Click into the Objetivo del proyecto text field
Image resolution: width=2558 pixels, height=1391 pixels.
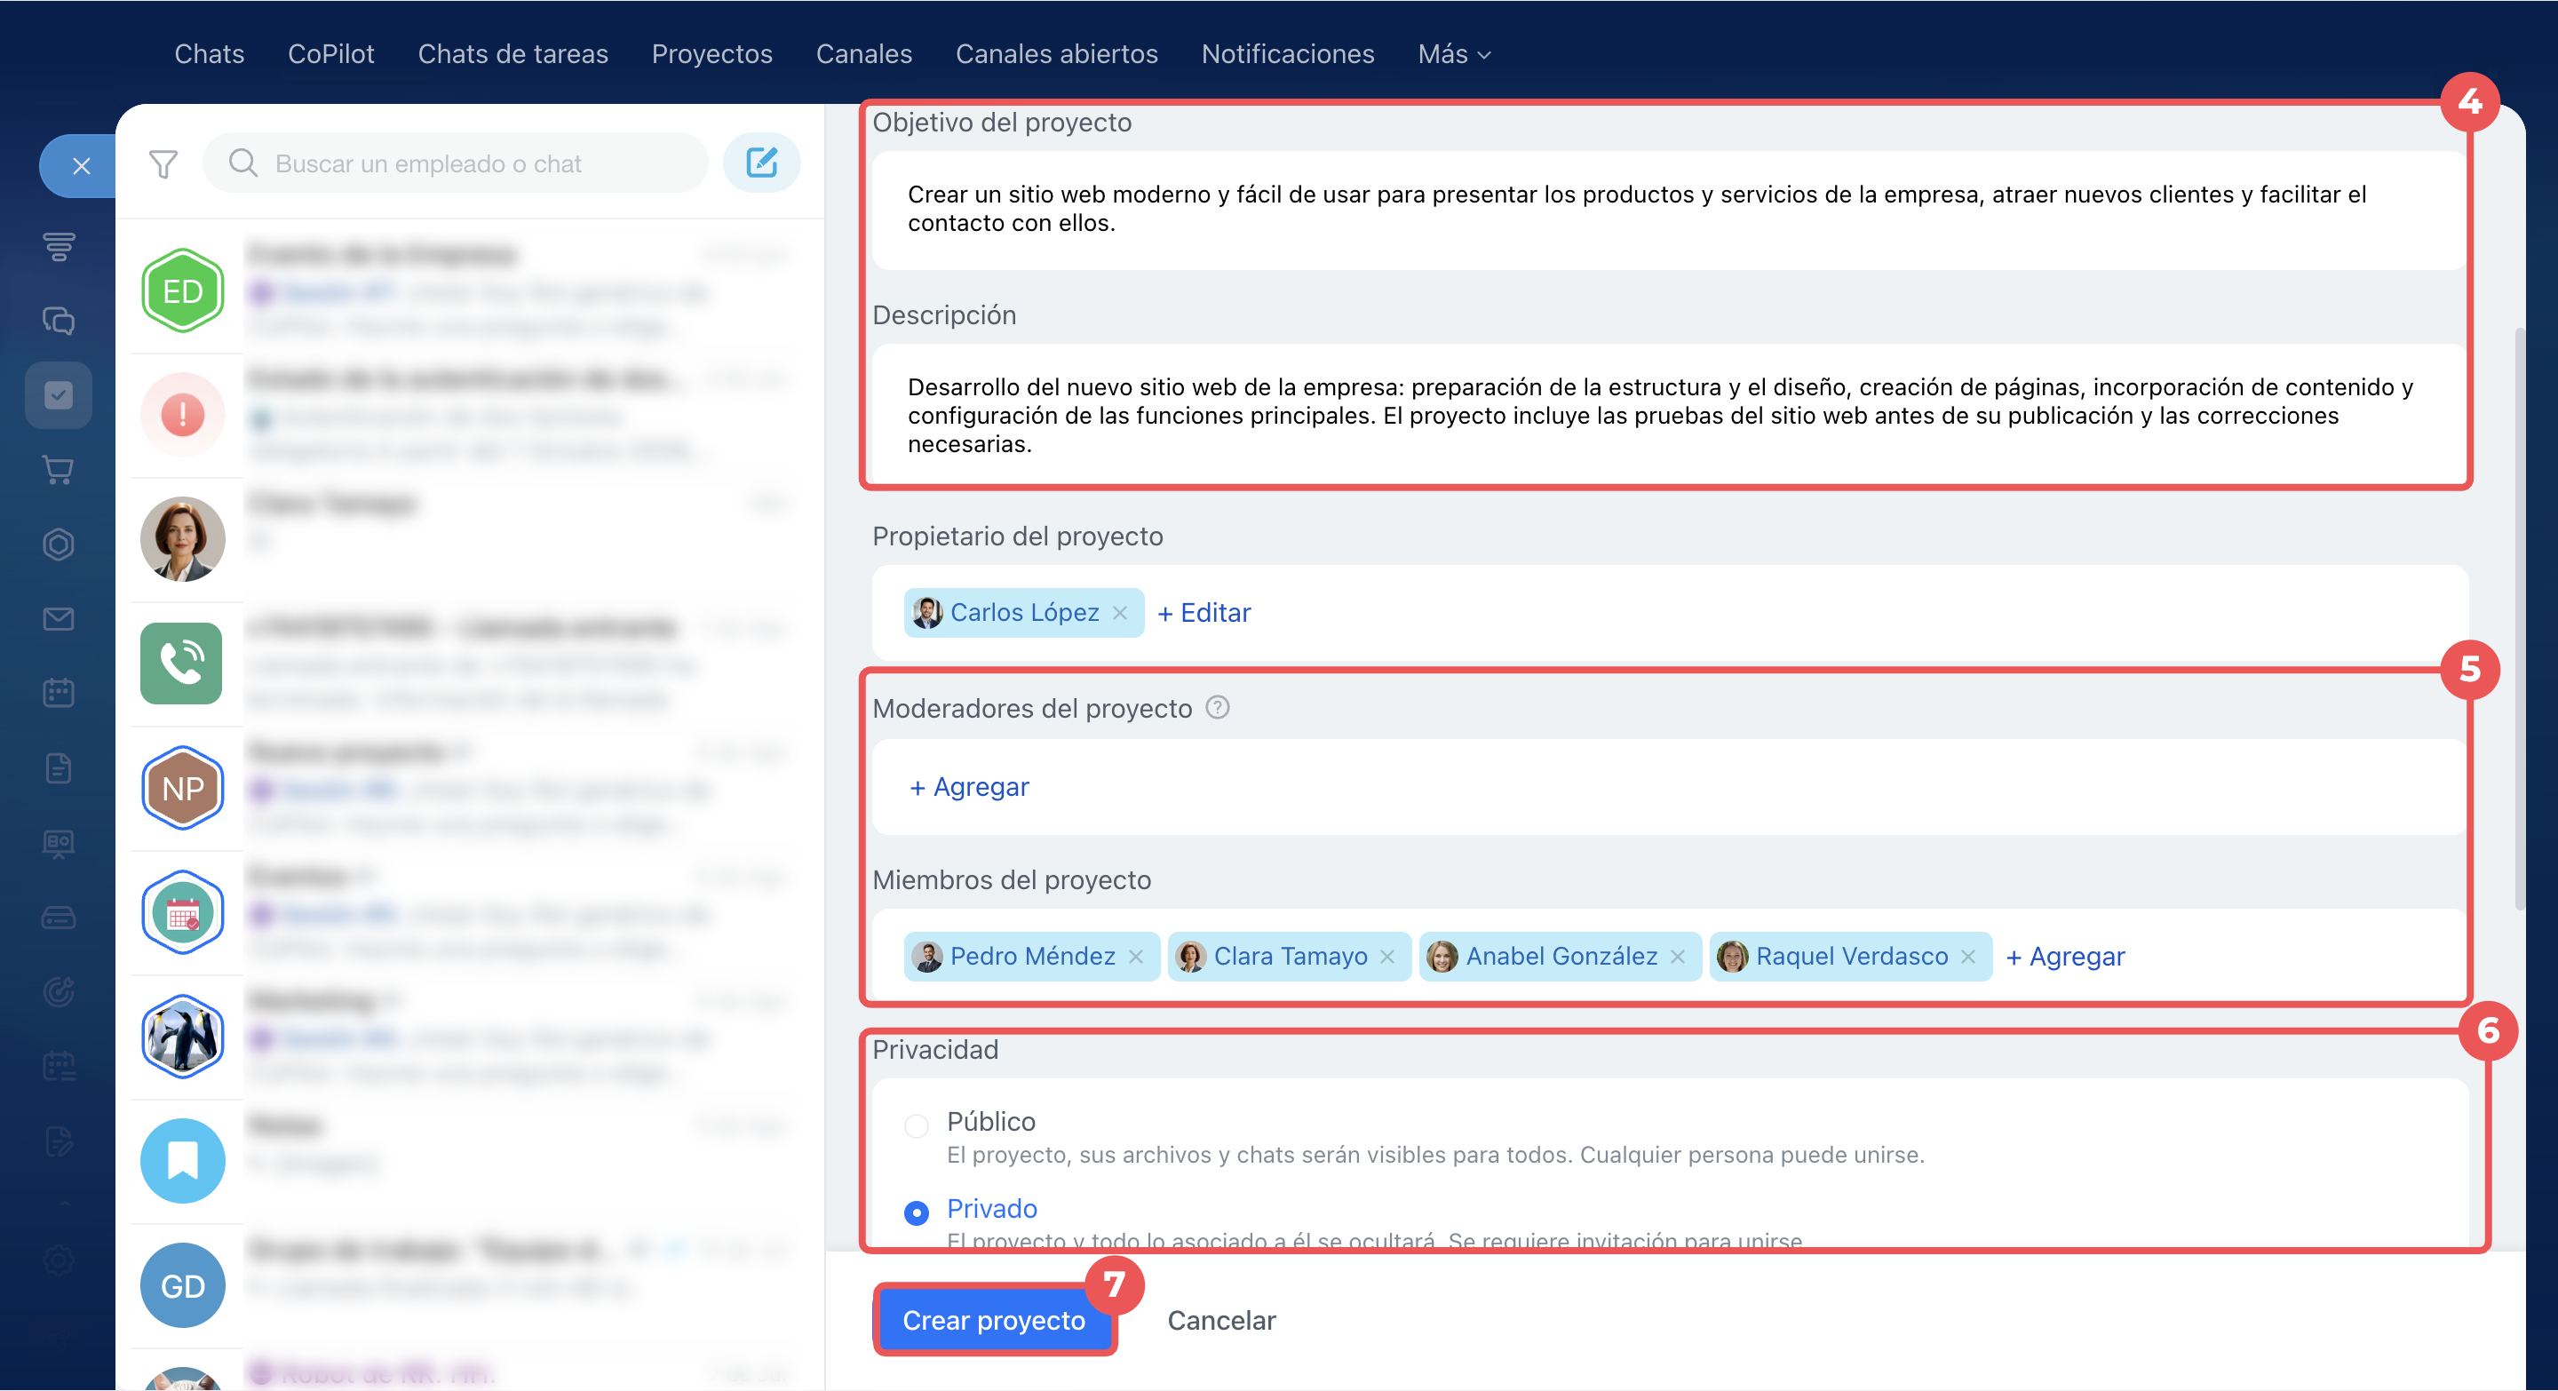(x=1668, y=210)
